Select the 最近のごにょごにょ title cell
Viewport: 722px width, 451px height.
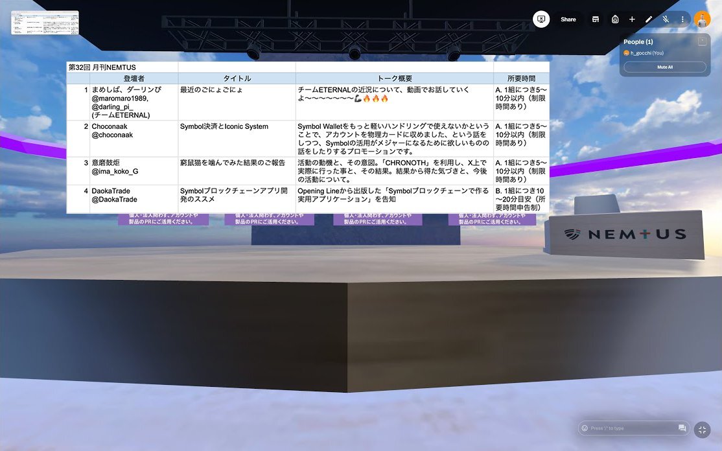(237, 102)
